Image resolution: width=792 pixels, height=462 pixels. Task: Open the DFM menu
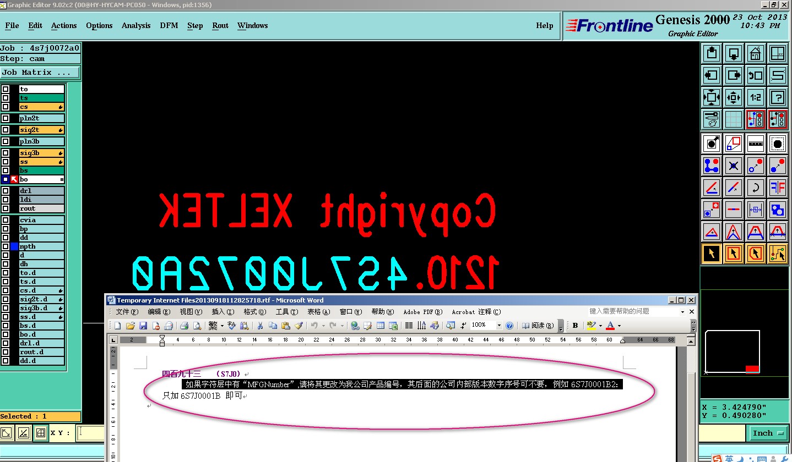169,25
